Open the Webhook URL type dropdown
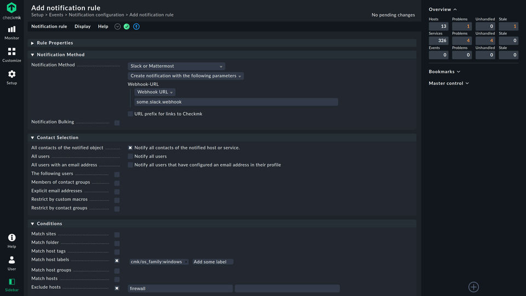Image resolution: width=526 pixels, height=296 pixels. (x=155, y=92)
